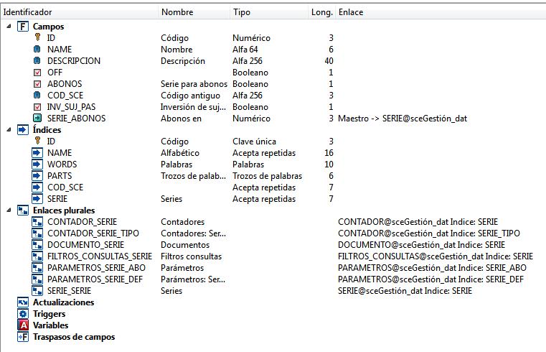Screen dimensions: 546x352
Task: Collapse the Enlaces plurales node
Action: click(8, 210)
